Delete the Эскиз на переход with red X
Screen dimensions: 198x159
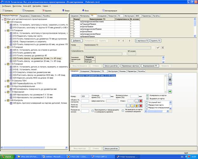(x=141, y=106)
